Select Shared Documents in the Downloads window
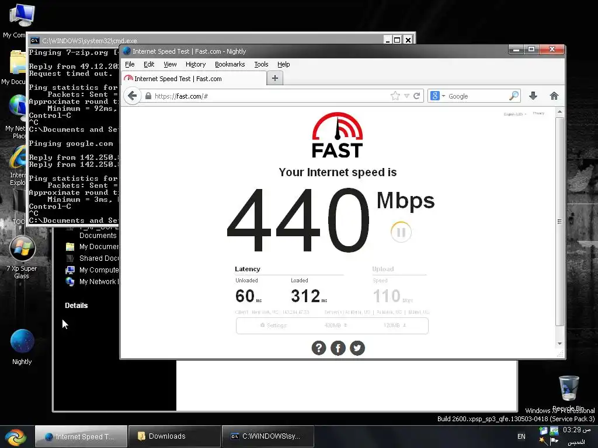The height and width of the screenshot is (448, 598). tap(93, 258)
